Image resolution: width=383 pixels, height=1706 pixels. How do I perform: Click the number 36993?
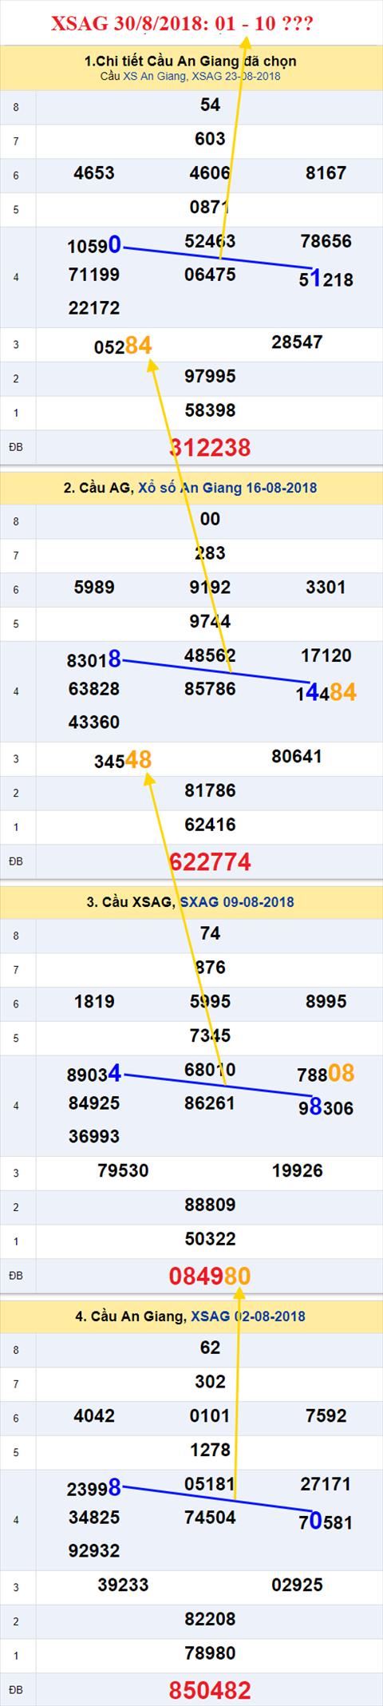94,1137
